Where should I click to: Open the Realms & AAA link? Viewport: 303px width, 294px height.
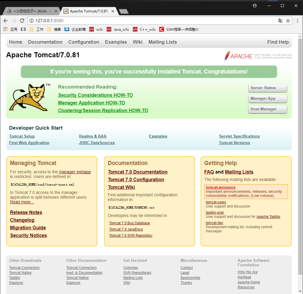(x=93, y=136)
